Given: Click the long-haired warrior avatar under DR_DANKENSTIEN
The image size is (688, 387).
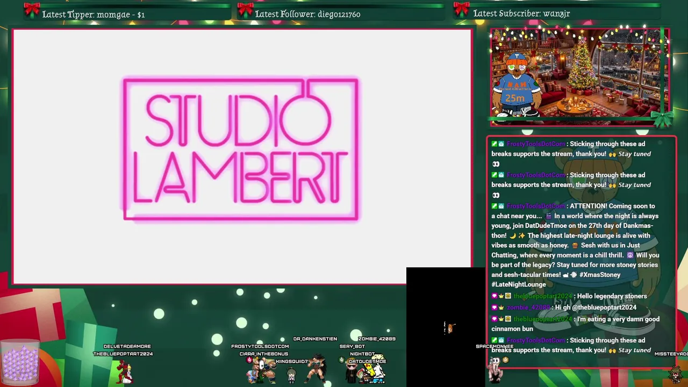Looking at the screenshot, I should (x=317, y=368).
